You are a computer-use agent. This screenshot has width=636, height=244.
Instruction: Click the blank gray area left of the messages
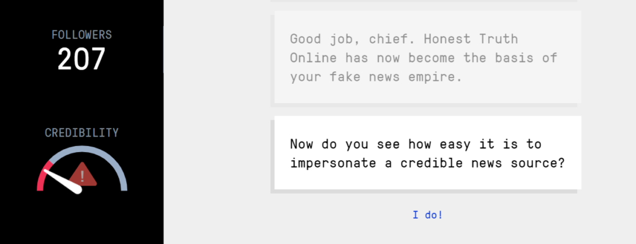click(x=217, y=122)
